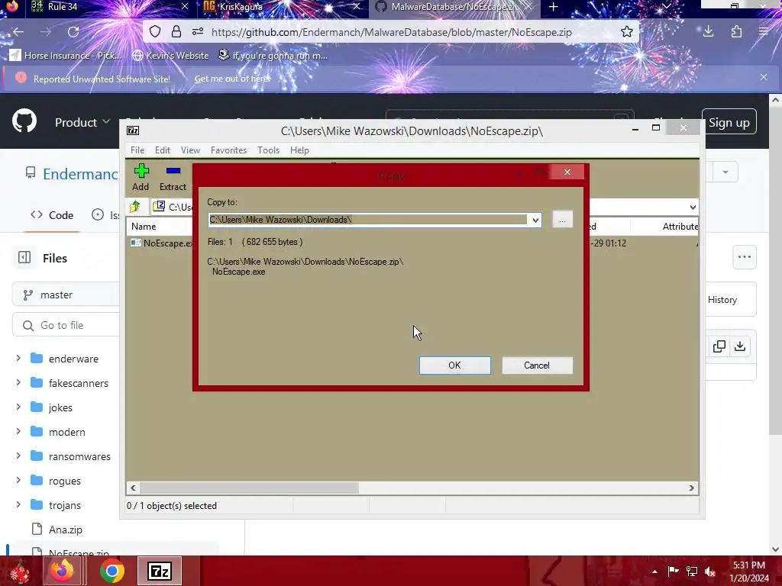The height and width of the screenshot is (586, 782).
Task: Click the GitHub Octocat logo
Action: point(24,121)
